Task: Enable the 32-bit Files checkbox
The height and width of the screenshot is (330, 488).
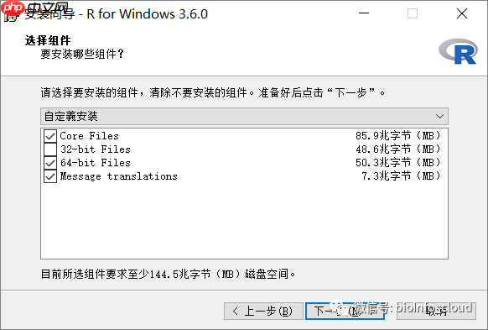Action: pos(50,149)
